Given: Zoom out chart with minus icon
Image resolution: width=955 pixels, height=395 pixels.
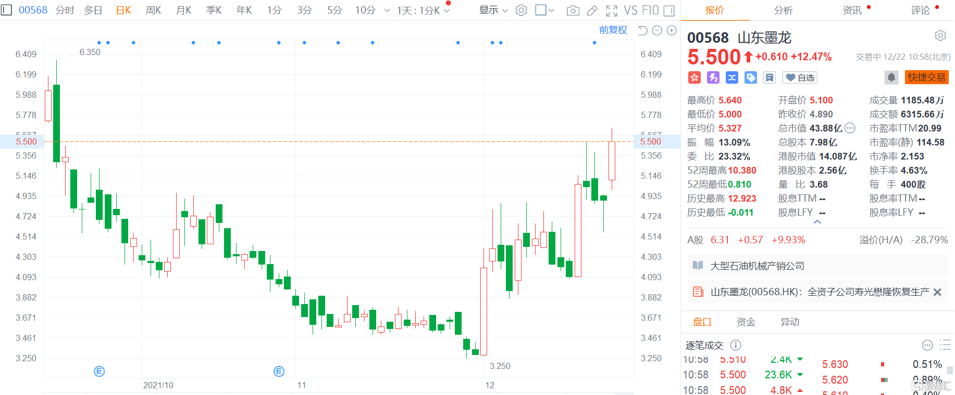Looking at the screenshot, I should [657, 31].
